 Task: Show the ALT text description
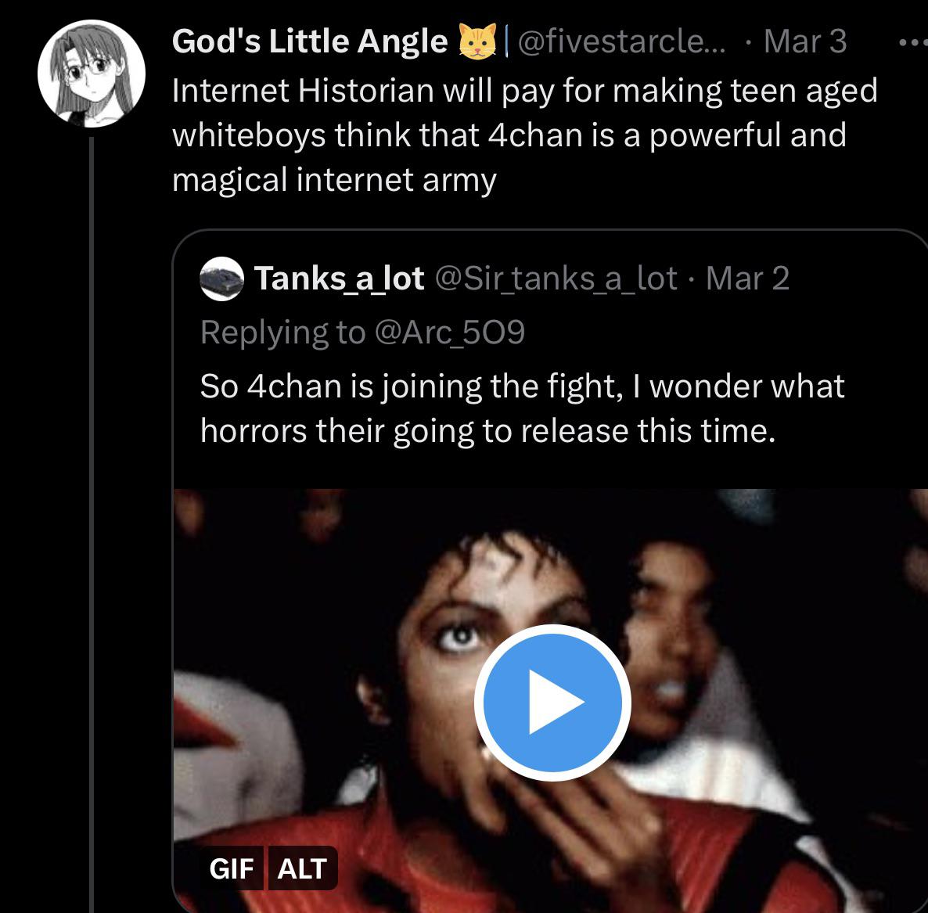tap(302, 868)
